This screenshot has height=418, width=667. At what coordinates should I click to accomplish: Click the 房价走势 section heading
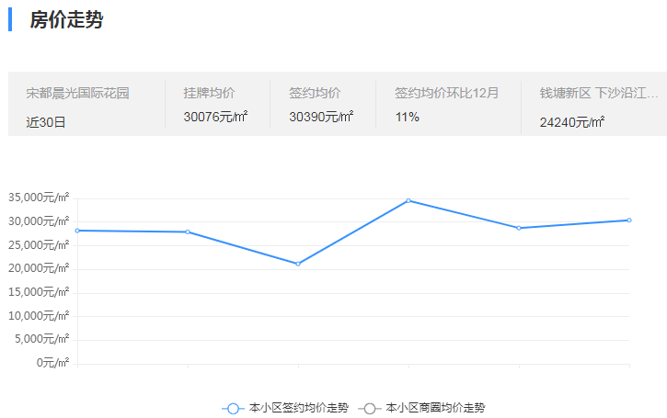66,20
